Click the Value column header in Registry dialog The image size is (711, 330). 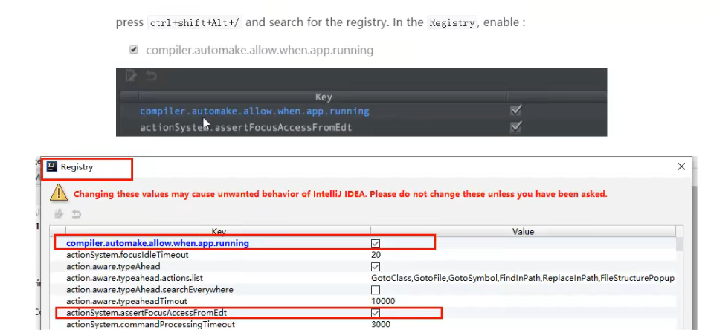point(523,232)
